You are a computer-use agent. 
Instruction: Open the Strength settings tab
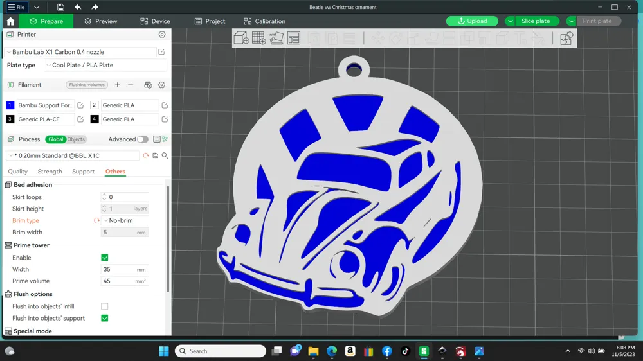[50, 172]
